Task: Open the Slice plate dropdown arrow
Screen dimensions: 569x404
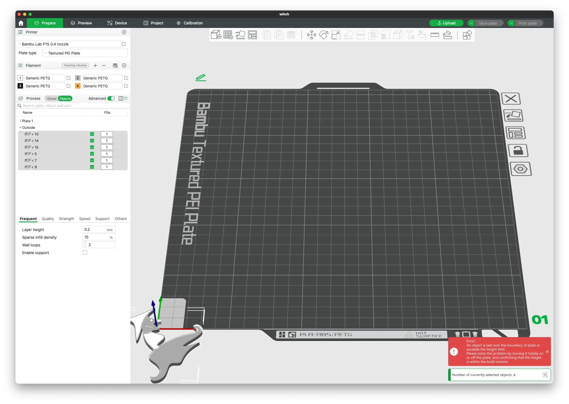Action: tap(471, 23)
